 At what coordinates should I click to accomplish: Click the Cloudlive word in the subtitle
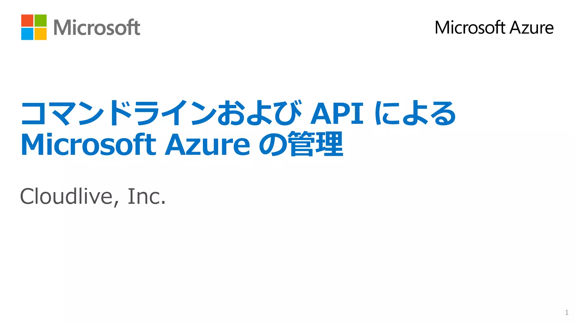pos(66,196)
